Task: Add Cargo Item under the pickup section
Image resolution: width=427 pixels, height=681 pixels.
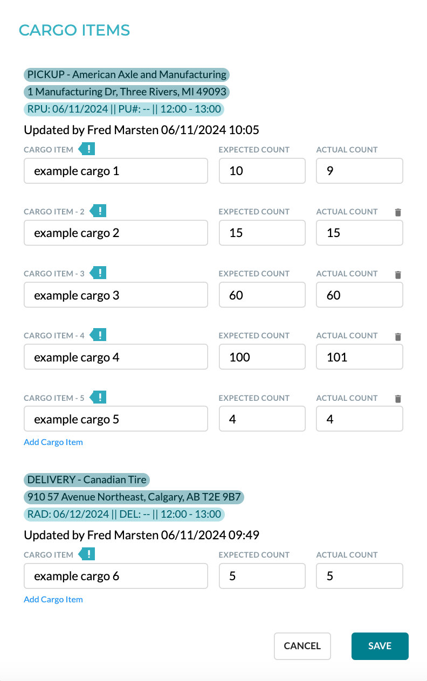Action: 53,442
